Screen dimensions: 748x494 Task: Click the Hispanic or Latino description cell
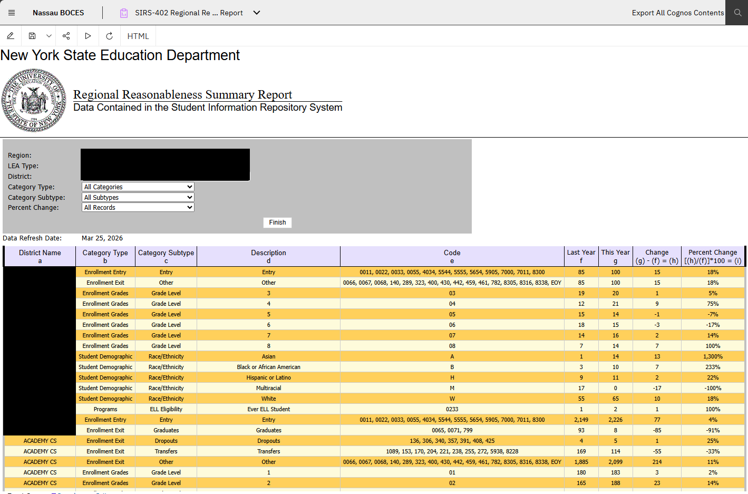click(269, 377)
